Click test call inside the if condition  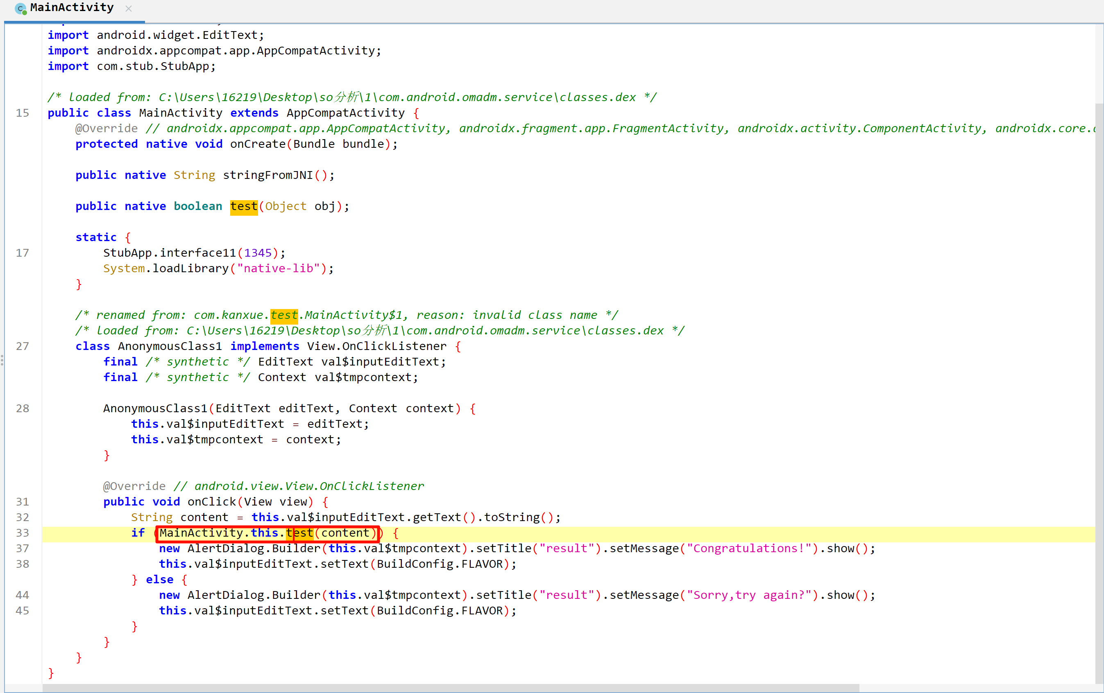click(x=300, y=533)
